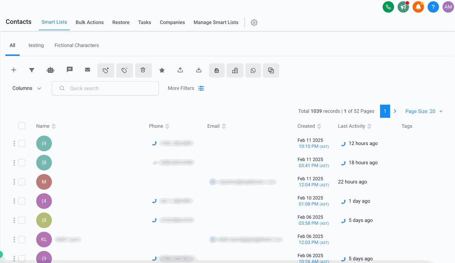
Task: Open the orange notifications bell
Action: pyautogui.click(x=418, y=7)
